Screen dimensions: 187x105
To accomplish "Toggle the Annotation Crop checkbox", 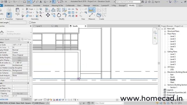I will coord(13,91).
